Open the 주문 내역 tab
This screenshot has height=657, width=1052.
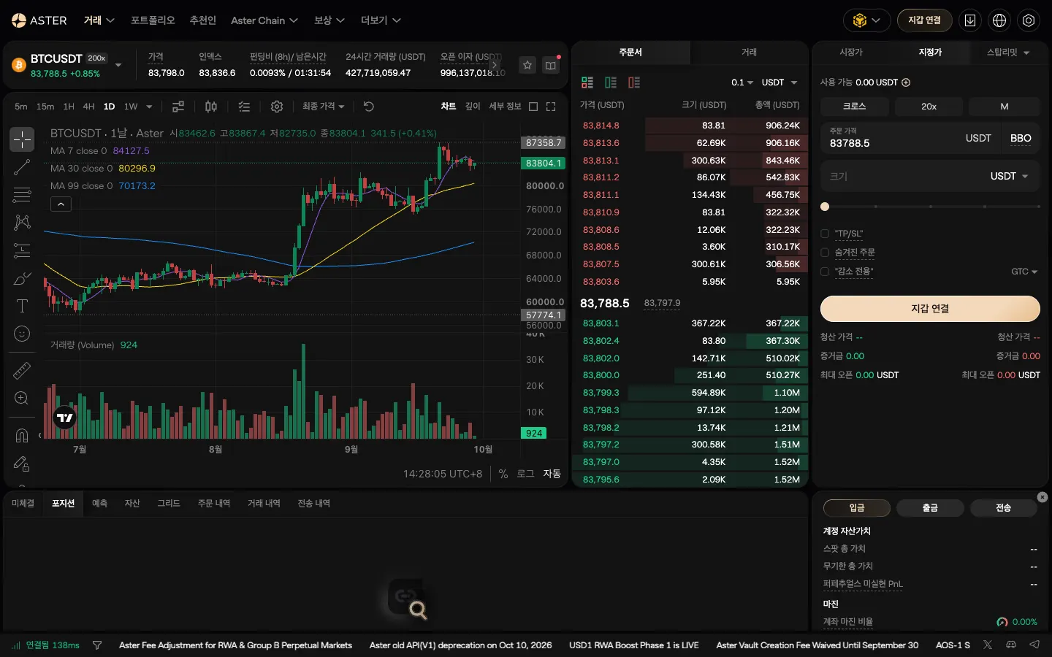(213, 504)
